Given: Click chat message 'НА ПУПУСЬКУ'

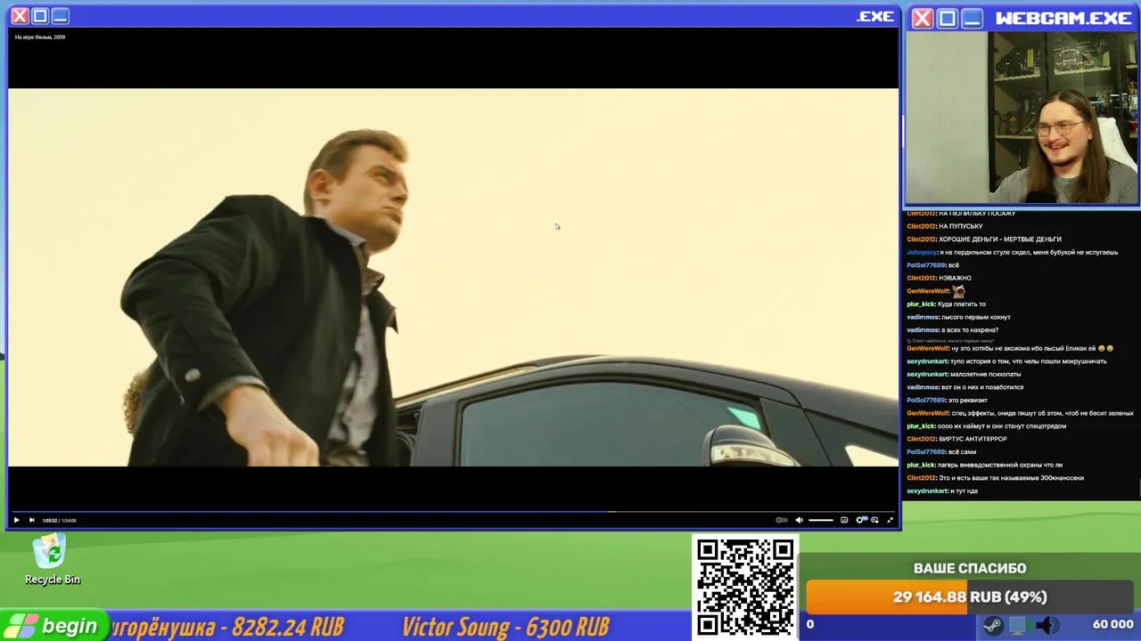Looking at the screenshot, I should point(960,226).
